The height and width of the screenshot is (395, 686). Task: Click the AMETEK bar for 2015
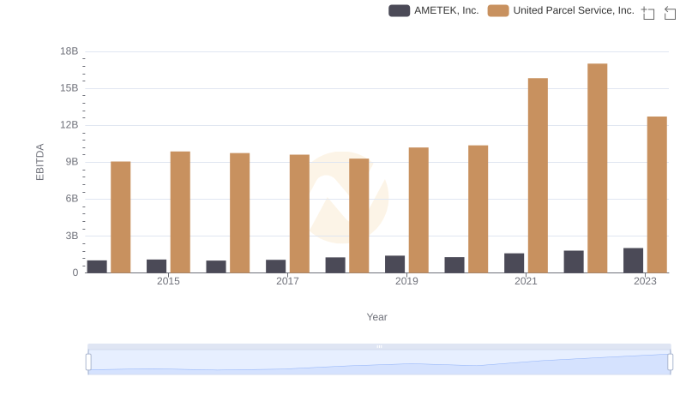pos(156,266)
